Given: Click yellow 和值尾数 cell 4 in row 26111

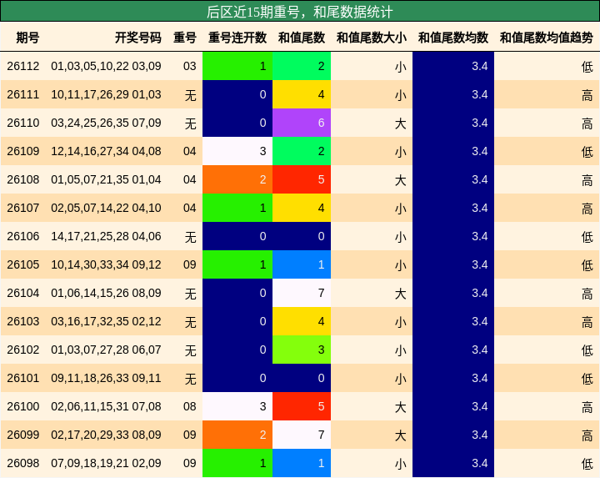Looking at the screenshot, I should tap(302, 94).
